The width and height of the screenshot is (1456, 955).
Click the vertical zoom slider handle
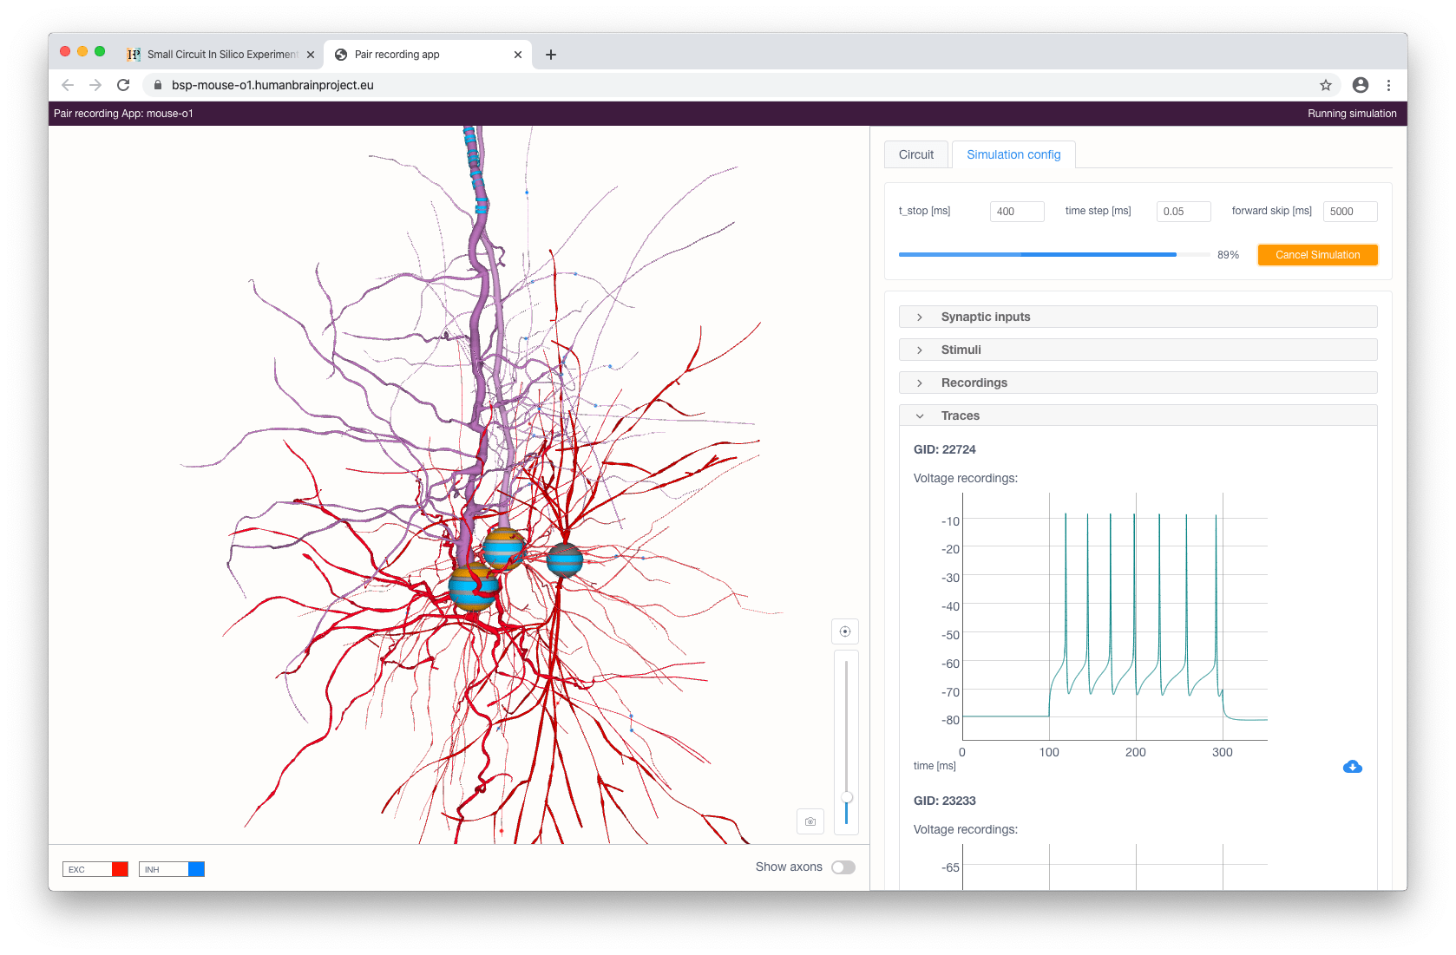click(847, 797)
